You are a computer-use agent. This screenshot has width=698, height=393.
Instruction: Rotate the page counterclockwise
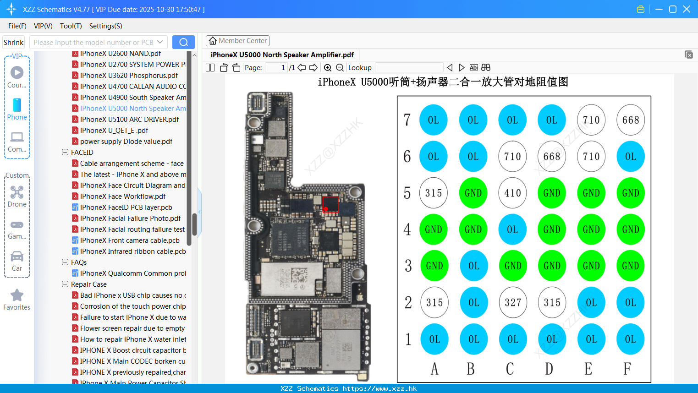224,68
